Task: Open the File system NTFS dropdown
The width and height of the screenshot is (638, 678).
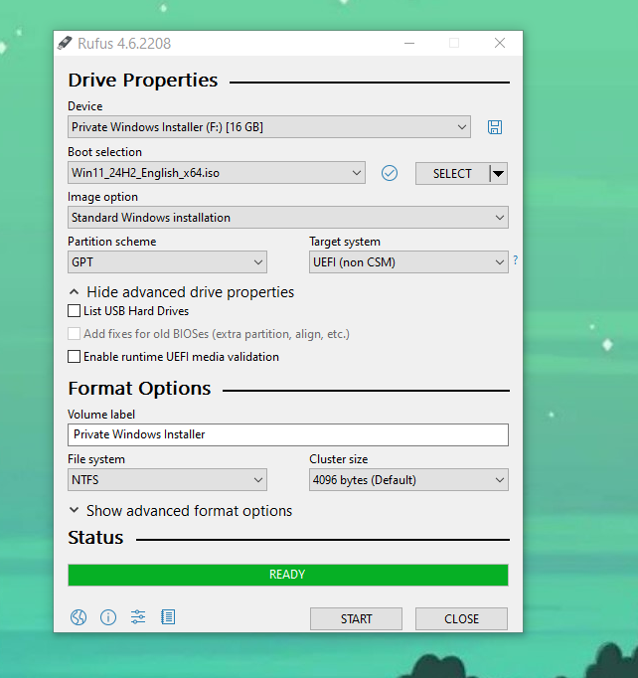Action: coord(167,480)
